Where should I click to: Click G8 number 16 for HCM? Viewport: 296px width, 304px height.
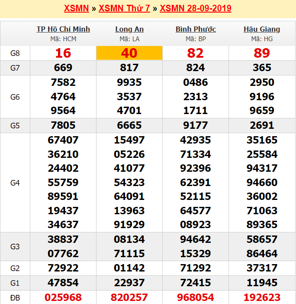click(x=63, y=53)
